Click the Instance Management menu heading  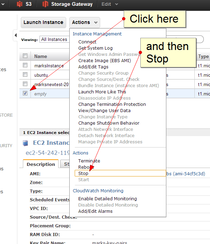click(97, 34)
